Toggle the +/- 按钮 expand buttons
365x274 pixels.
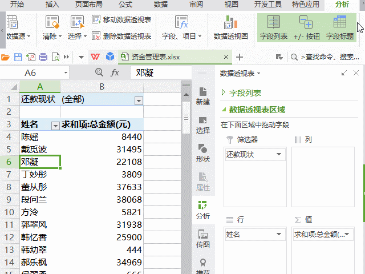[306, 27]
